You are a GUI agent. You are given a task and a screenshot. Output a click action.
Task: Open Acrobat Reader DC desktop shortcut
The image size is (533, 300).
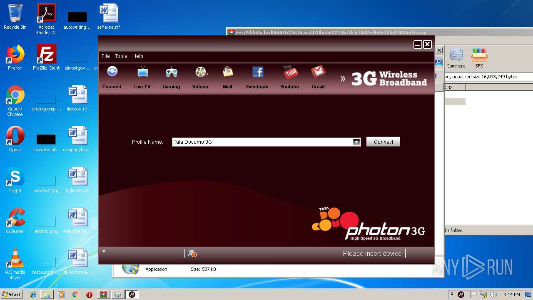click(46, 19)
